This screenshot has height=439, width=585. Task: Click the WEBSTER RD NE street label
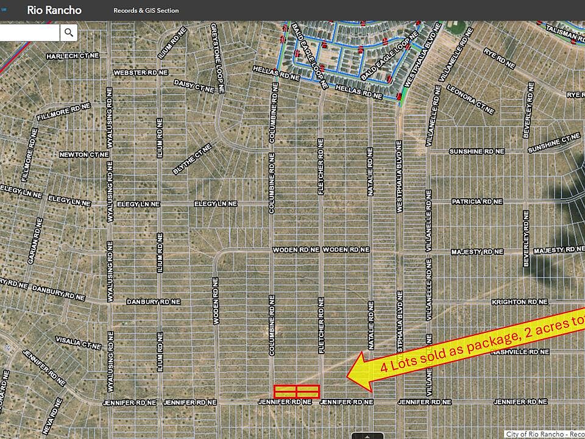click(141, 73)
